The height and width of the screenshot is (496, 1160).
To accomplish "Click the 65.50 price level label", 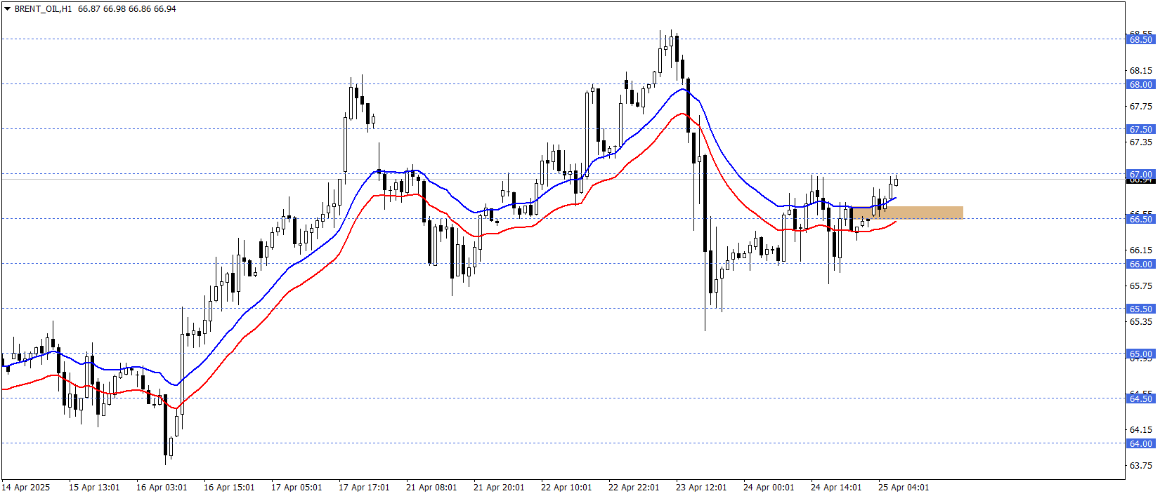I will (x=1140, y=309).
